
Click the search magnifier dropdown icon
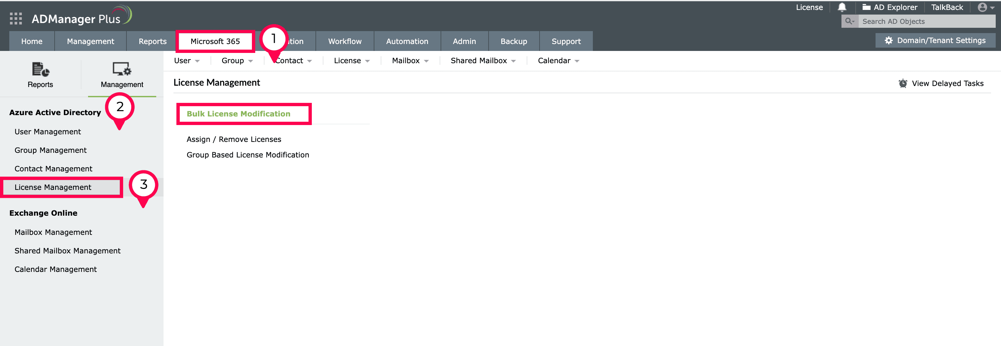849,22
